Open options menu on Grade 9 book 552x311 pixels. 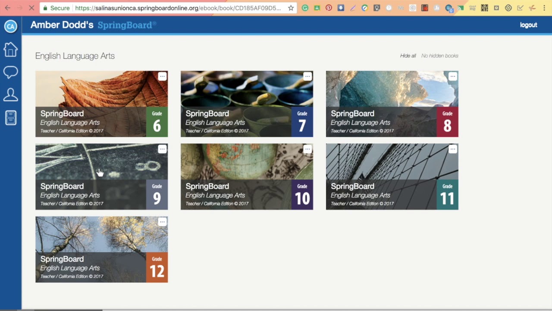point(162,149)
